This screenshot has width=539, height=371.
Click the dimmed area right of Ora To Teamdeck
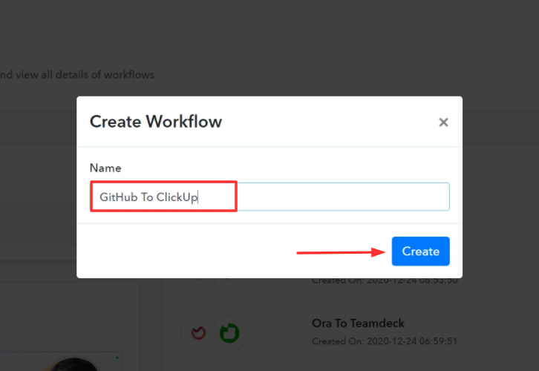pyautogui.click(x=483, y=326)
